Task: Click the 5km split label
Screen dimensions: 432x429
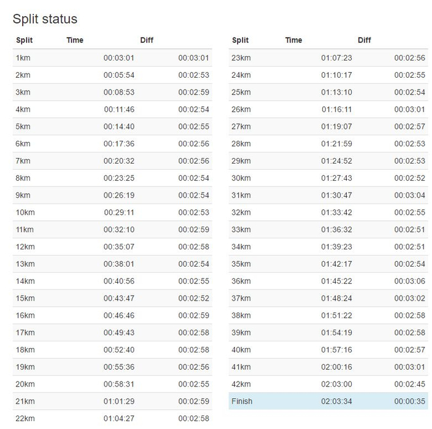Action: pyautogui.click(x=23, y=127)
